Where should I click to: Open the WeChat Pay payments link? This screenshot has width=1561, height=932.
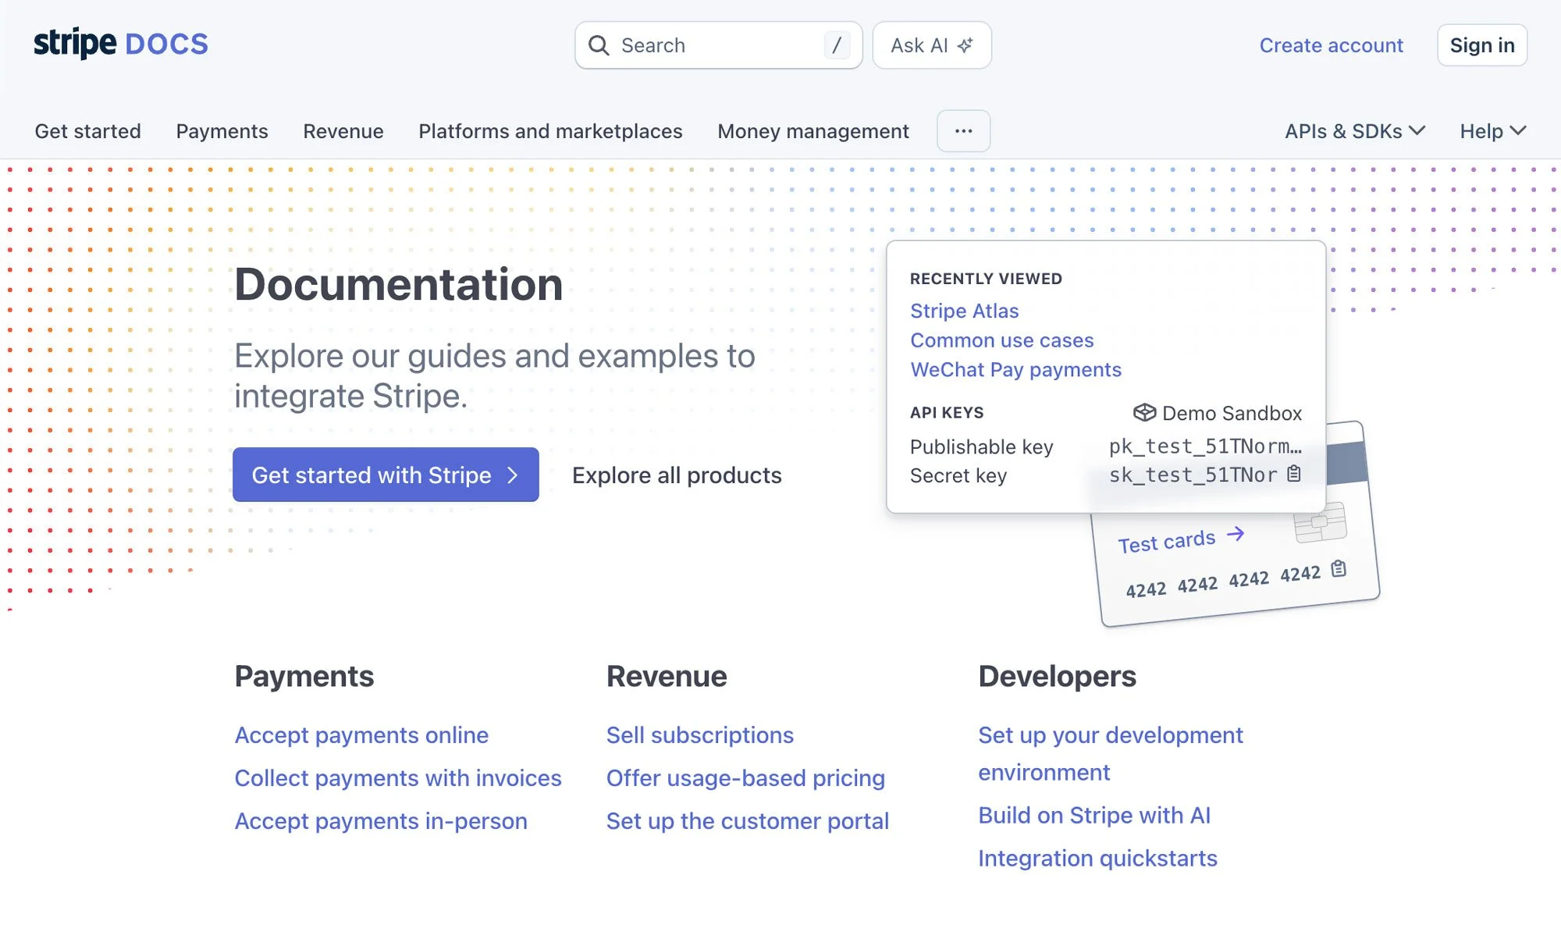pyautogui.click(x=1015, y=369)
